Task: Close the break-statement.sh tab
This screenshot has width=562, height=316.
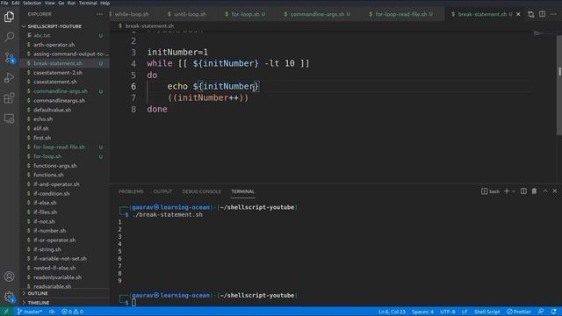Action: pyautogui.click(x=518, y=14)
